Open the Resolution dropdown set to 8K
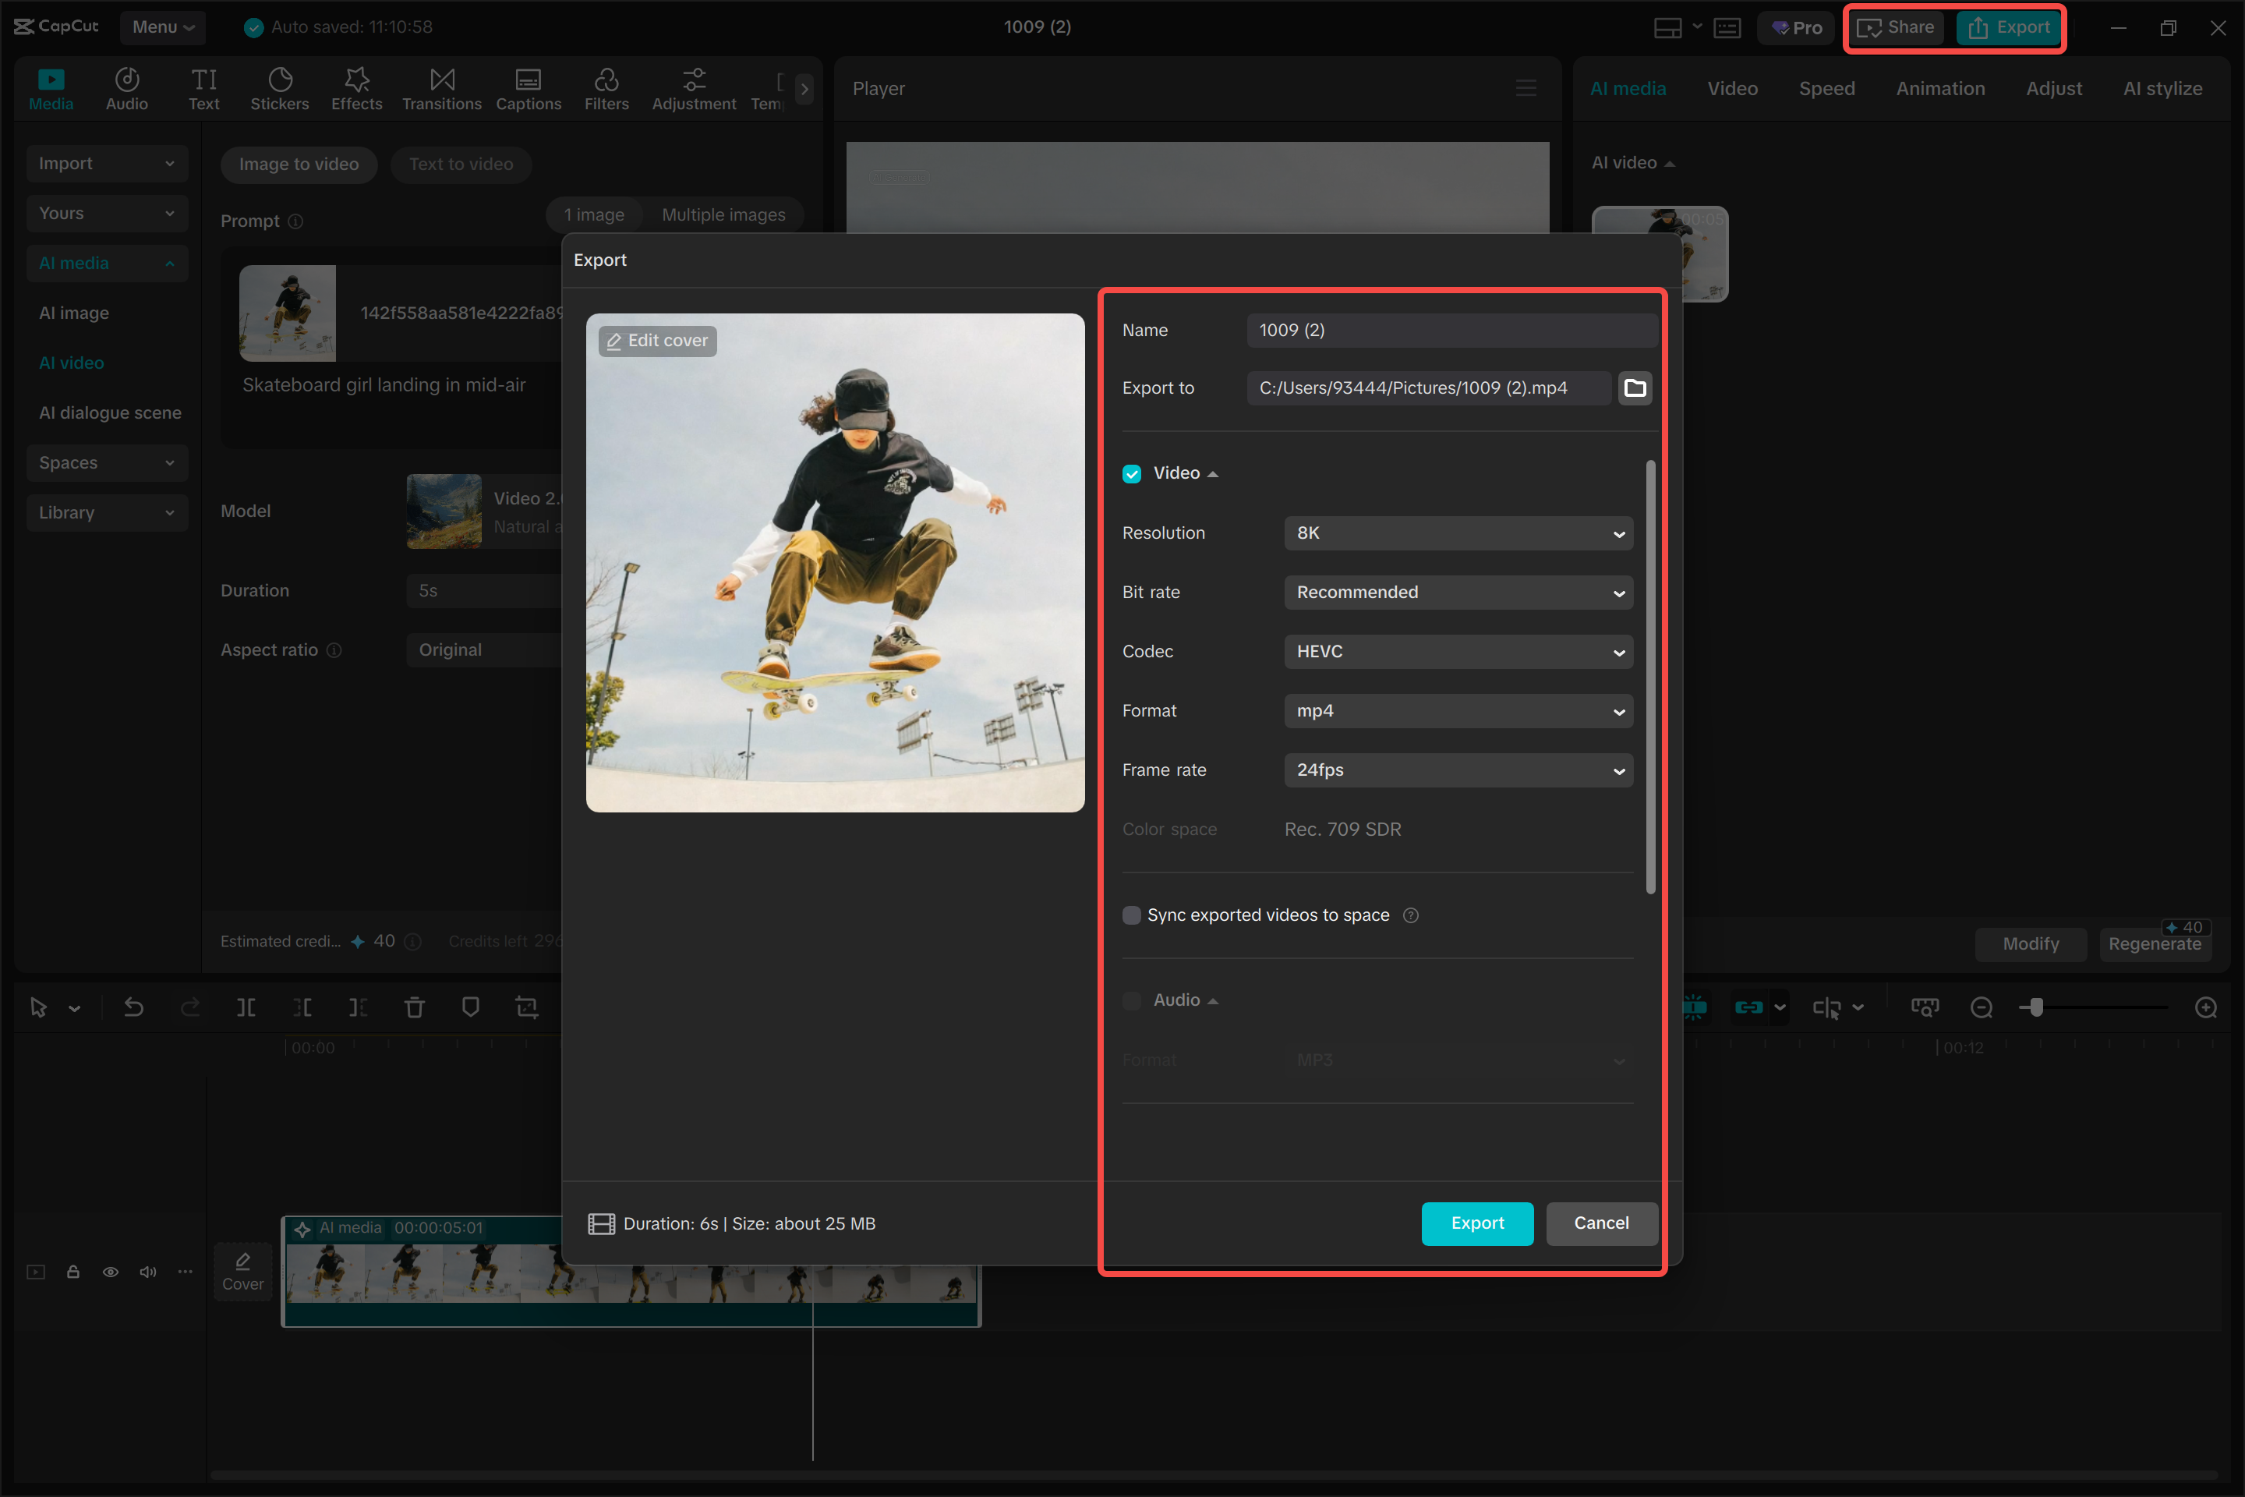The height and width of the screenshot is (1497, 2245). click(1458, 533)
